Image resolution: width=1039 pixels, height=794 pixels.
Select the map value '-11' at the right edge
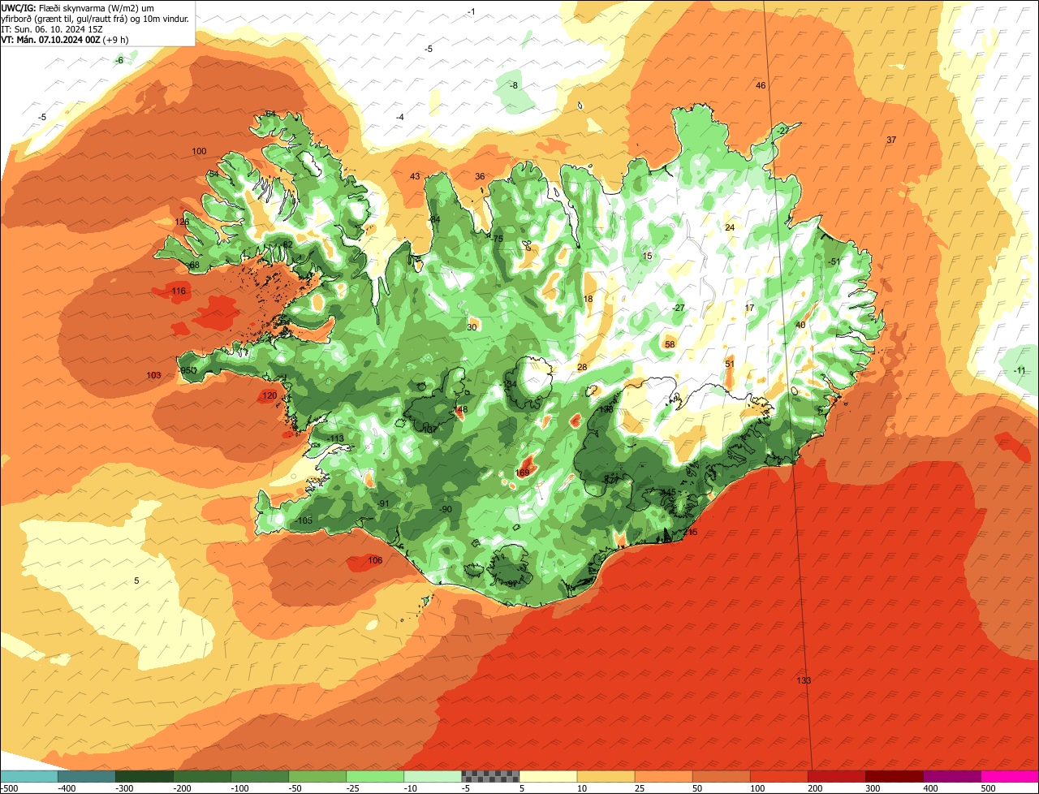(x=1020, y=371)
